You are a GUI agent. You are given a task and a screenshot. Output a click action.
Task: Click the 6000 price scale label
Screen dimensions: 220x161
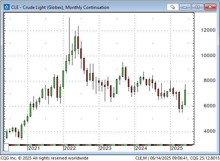[x=210, y=106]
